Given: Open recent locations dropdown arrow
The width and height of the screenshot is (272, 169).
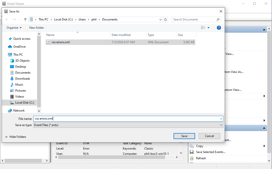Looking at the screenshot, I should coord(20,19).
